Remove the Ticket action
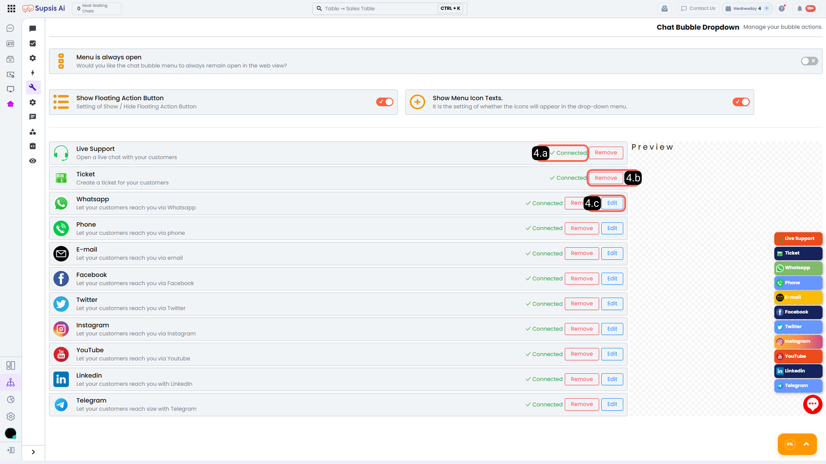This screenshot has width=826, height=464. [606, 178]
